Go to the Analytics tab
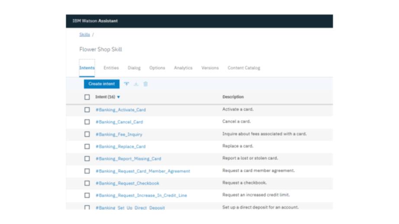Screen dimensions: 399x224 tap(183, 68)
